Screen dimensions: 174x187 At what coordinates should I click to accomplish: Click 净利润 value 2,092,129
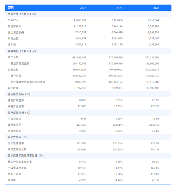(x=117, y=44)
